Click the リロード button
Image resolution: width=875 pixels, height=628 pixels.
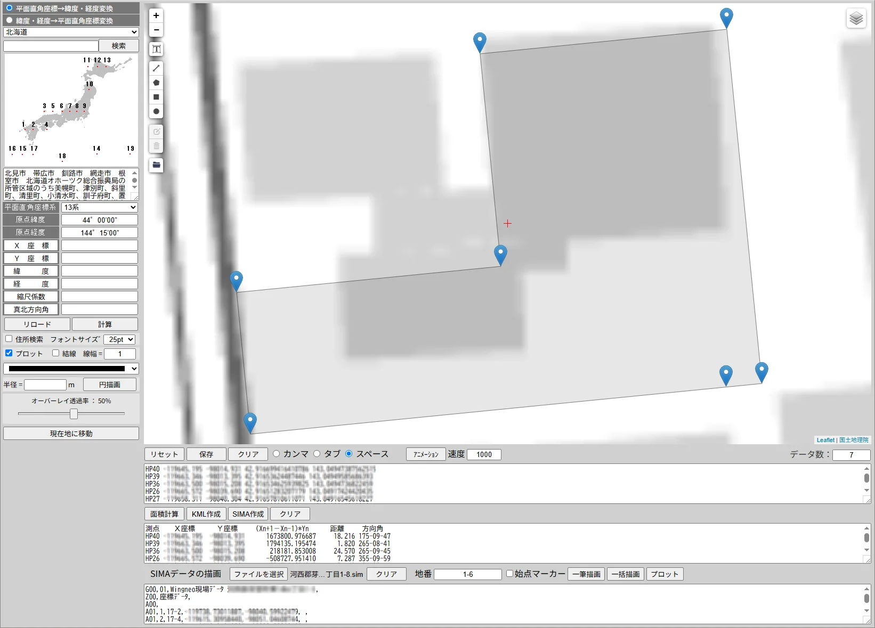37,324
